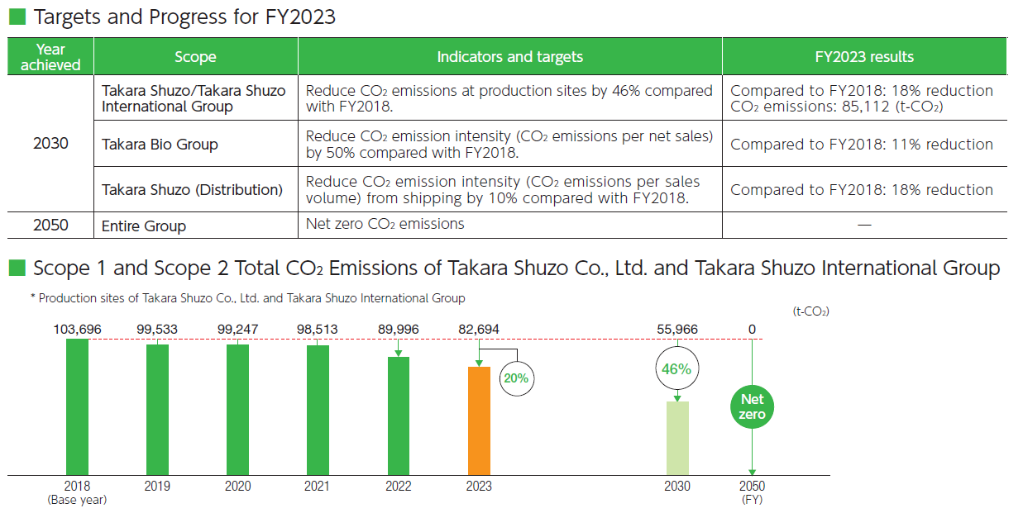Screen dimensions: 1023x513
Task: Click the 2050 axis label under the chart
Action: pos(752,486)
